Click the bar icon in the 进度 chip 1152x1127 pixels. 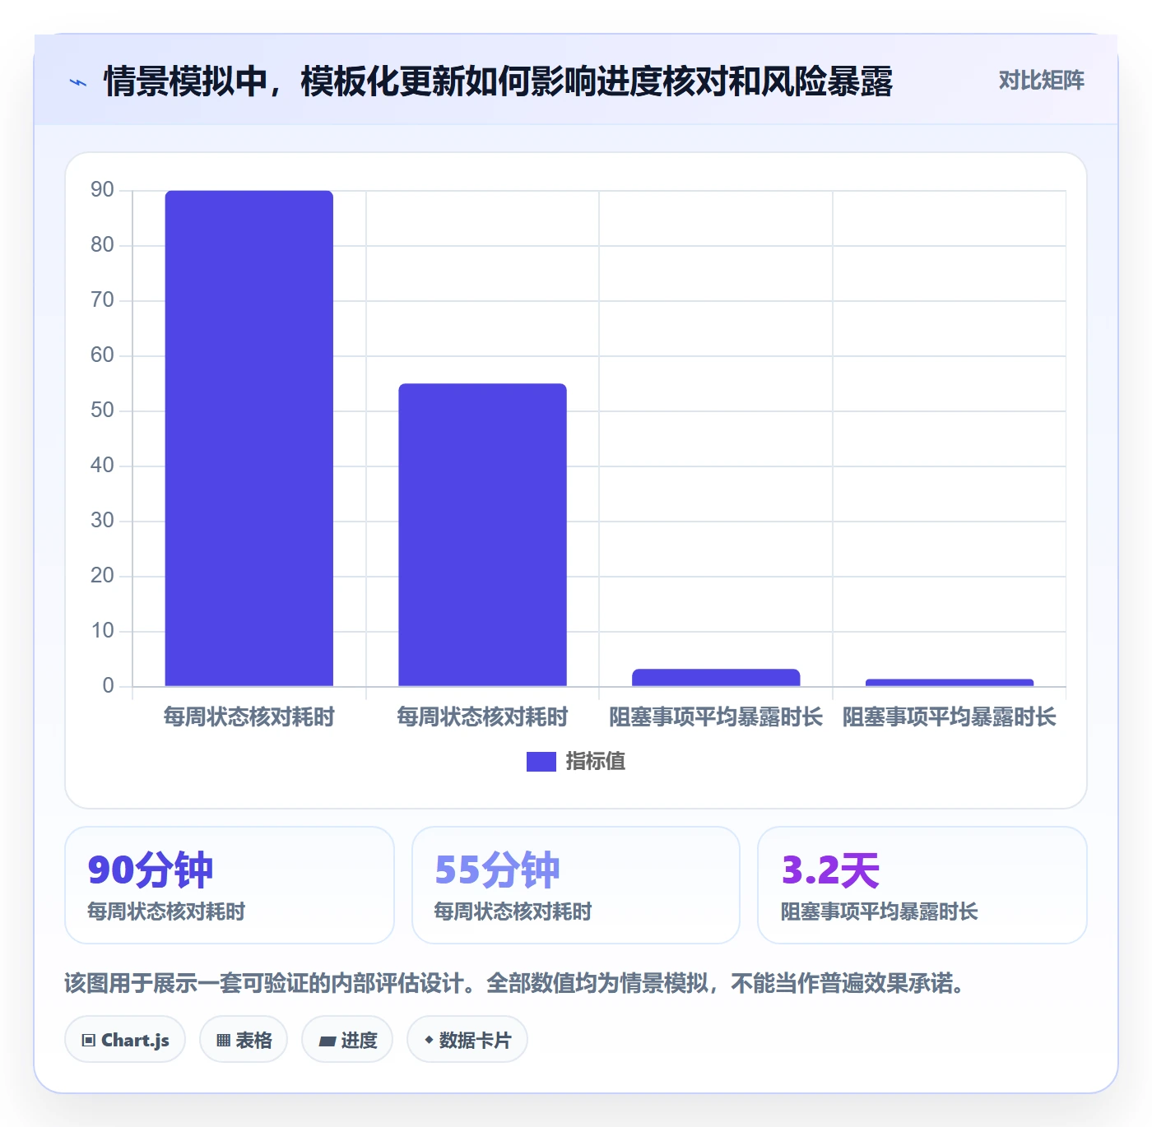(x=327, y=1041)
